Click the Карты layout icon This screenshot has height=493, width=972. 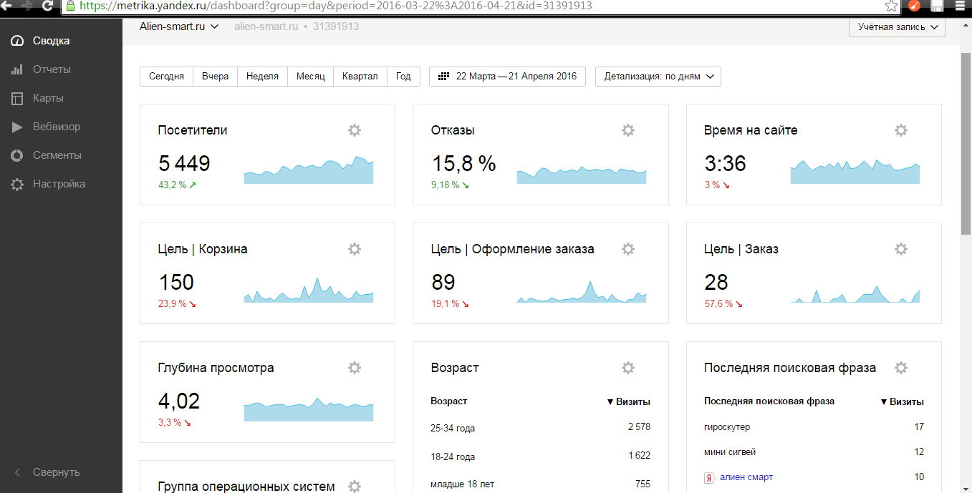pyautogui.click(x=18, y=98)
